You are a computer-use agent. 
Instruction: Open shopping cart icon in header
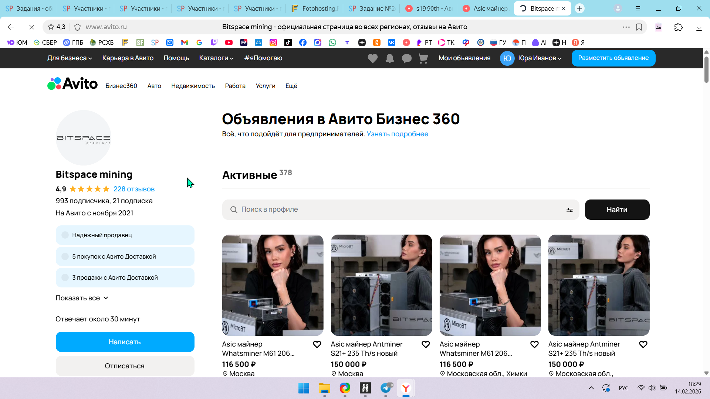[423, 58]
